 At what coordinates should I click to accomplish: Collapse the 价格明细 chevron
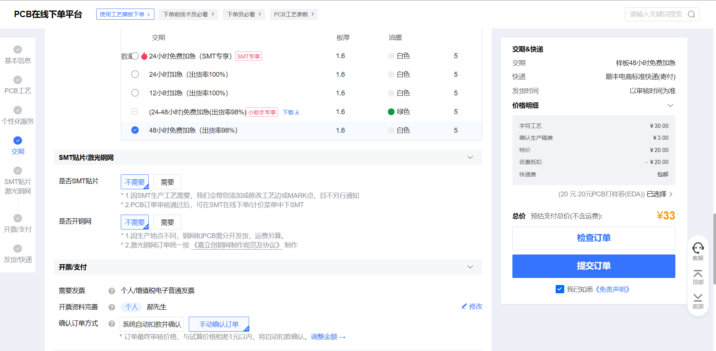pyautogui.click(x=670, y=105)
